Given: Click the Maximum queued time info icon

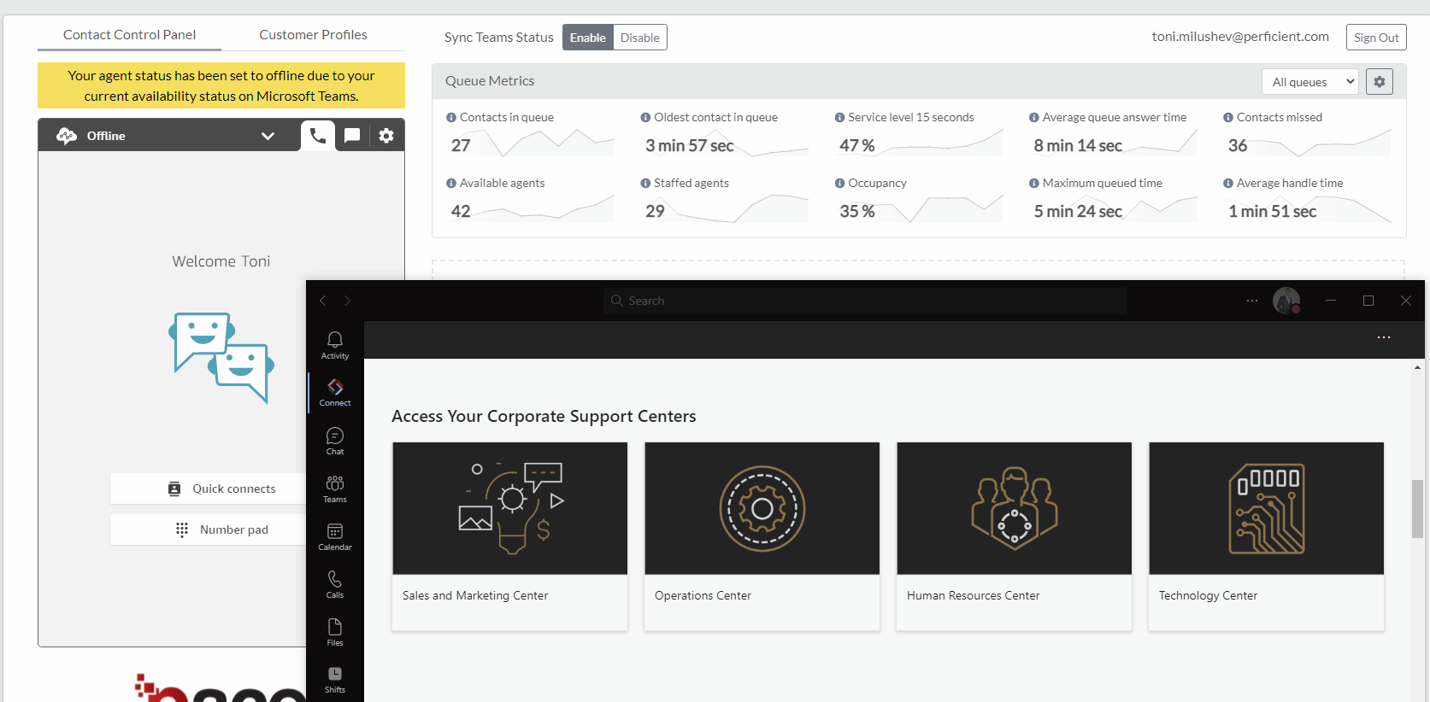Looking at the screenshot, I should tap(1034, 184).
